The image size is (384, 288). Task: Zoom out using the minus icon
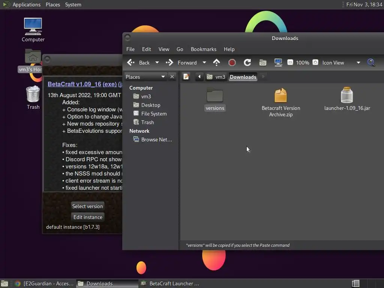tap(290, 63)
